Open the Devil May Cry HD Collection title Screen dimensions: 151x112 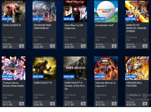74,27
